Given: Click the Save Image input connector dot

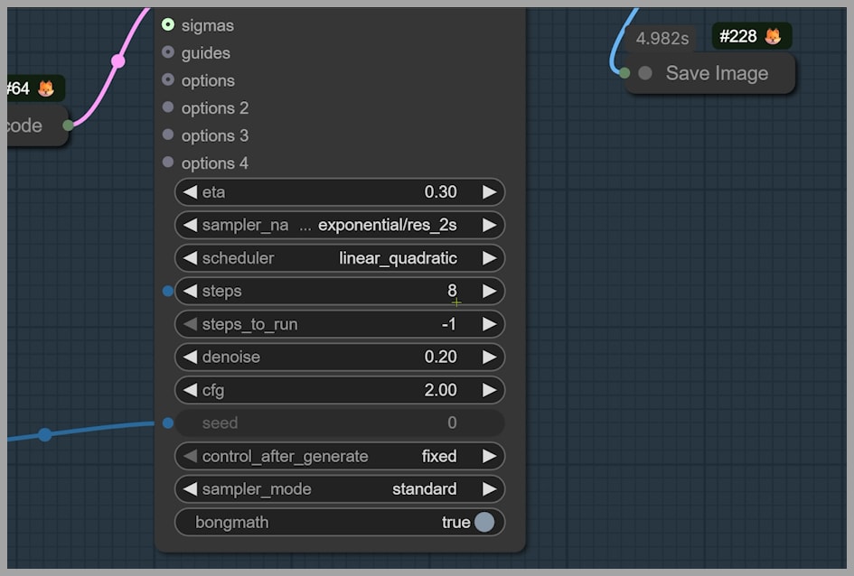Looking at the screenshot, I should point(624,73).
